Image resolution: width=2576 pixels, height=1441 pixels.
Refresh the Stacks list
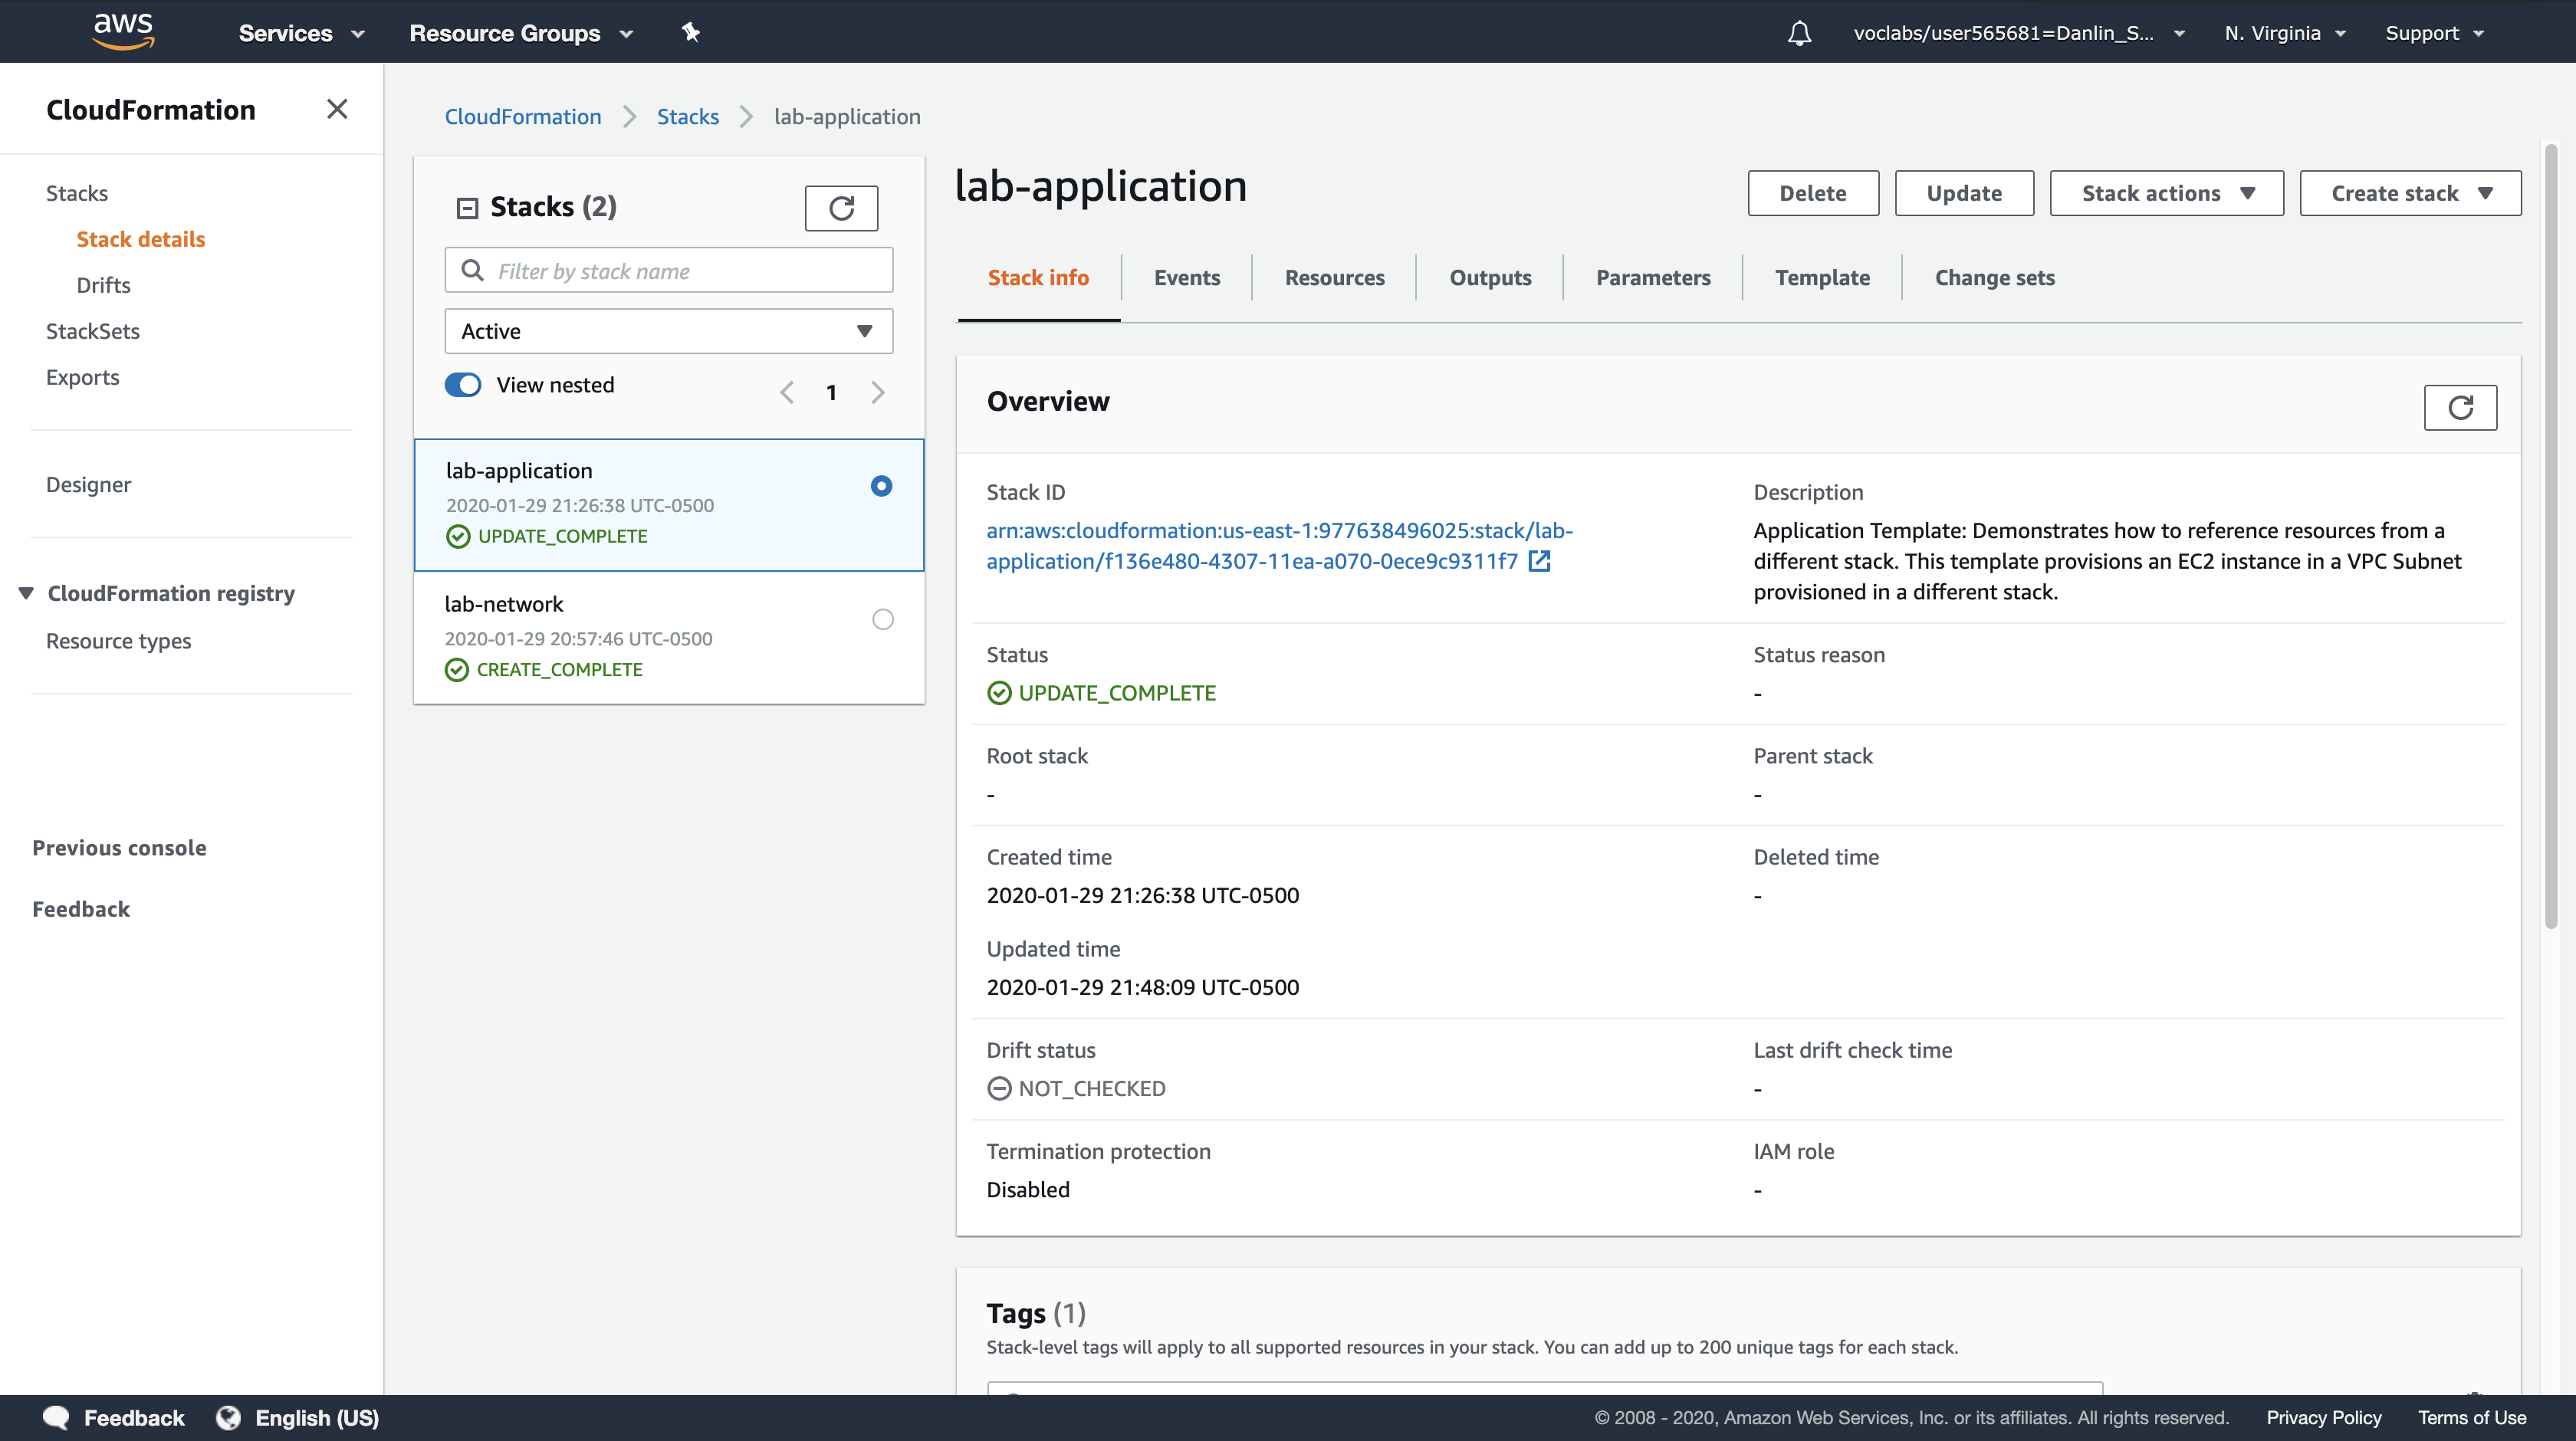(x=841, y=208)
